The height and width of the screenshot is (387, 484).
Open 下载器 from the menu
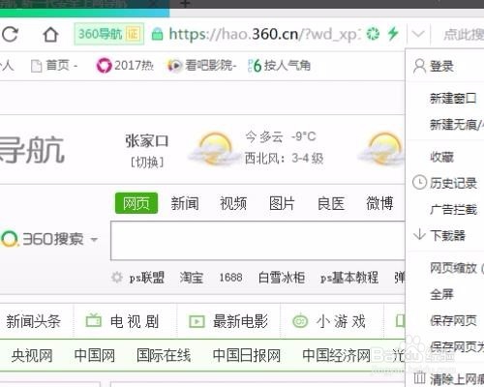(x=439, y=235)
